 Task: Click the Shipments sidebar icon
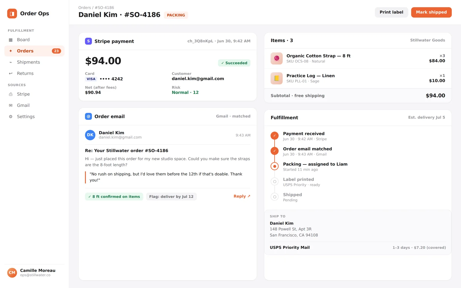11,62
